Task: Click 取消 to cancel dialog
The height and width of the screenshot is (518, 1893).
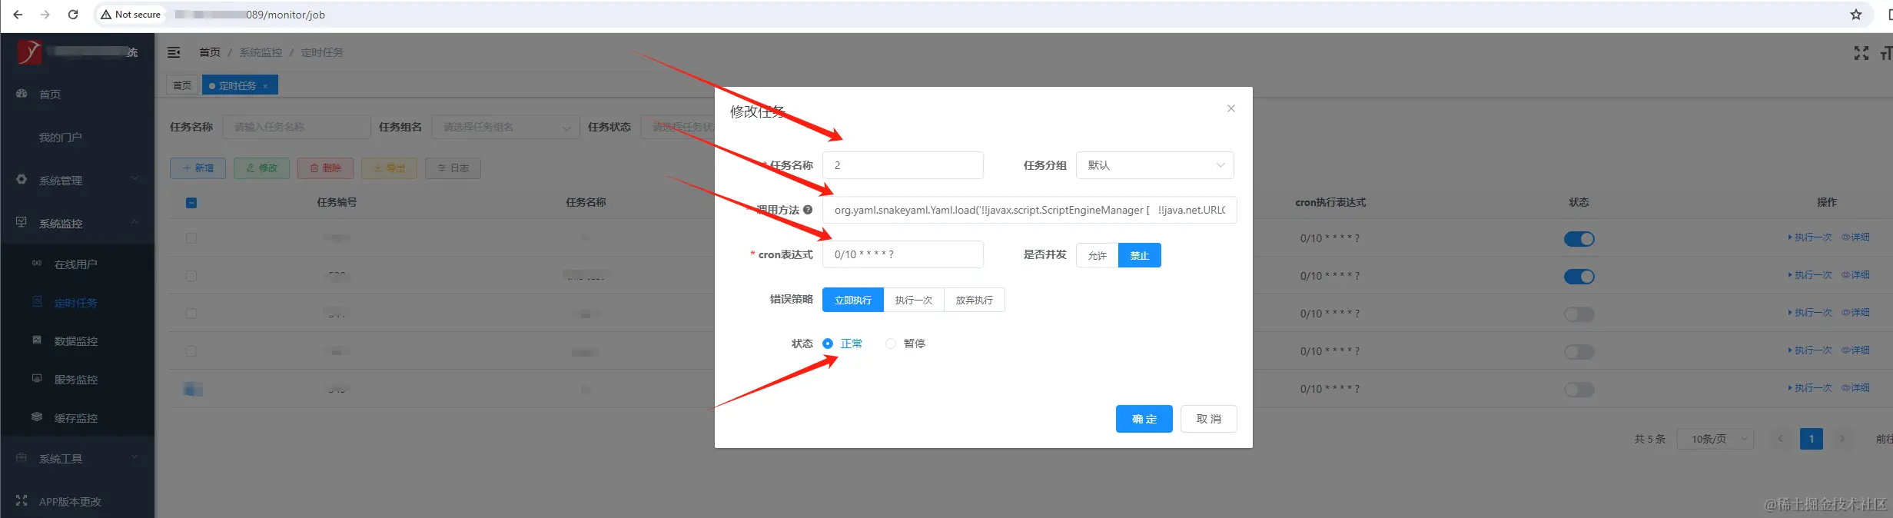Action: [1208, 419]
